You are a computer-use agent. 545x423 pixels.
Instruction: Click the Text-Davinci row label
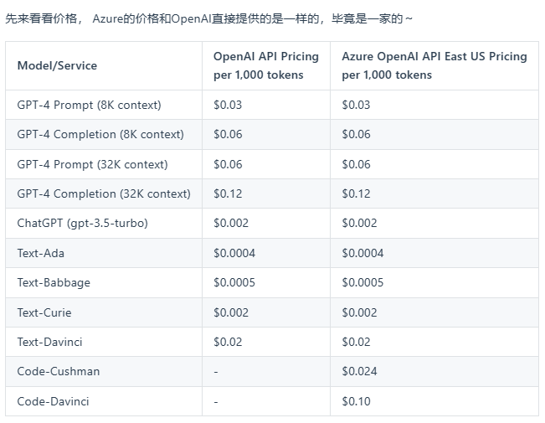tap(49, 342)
